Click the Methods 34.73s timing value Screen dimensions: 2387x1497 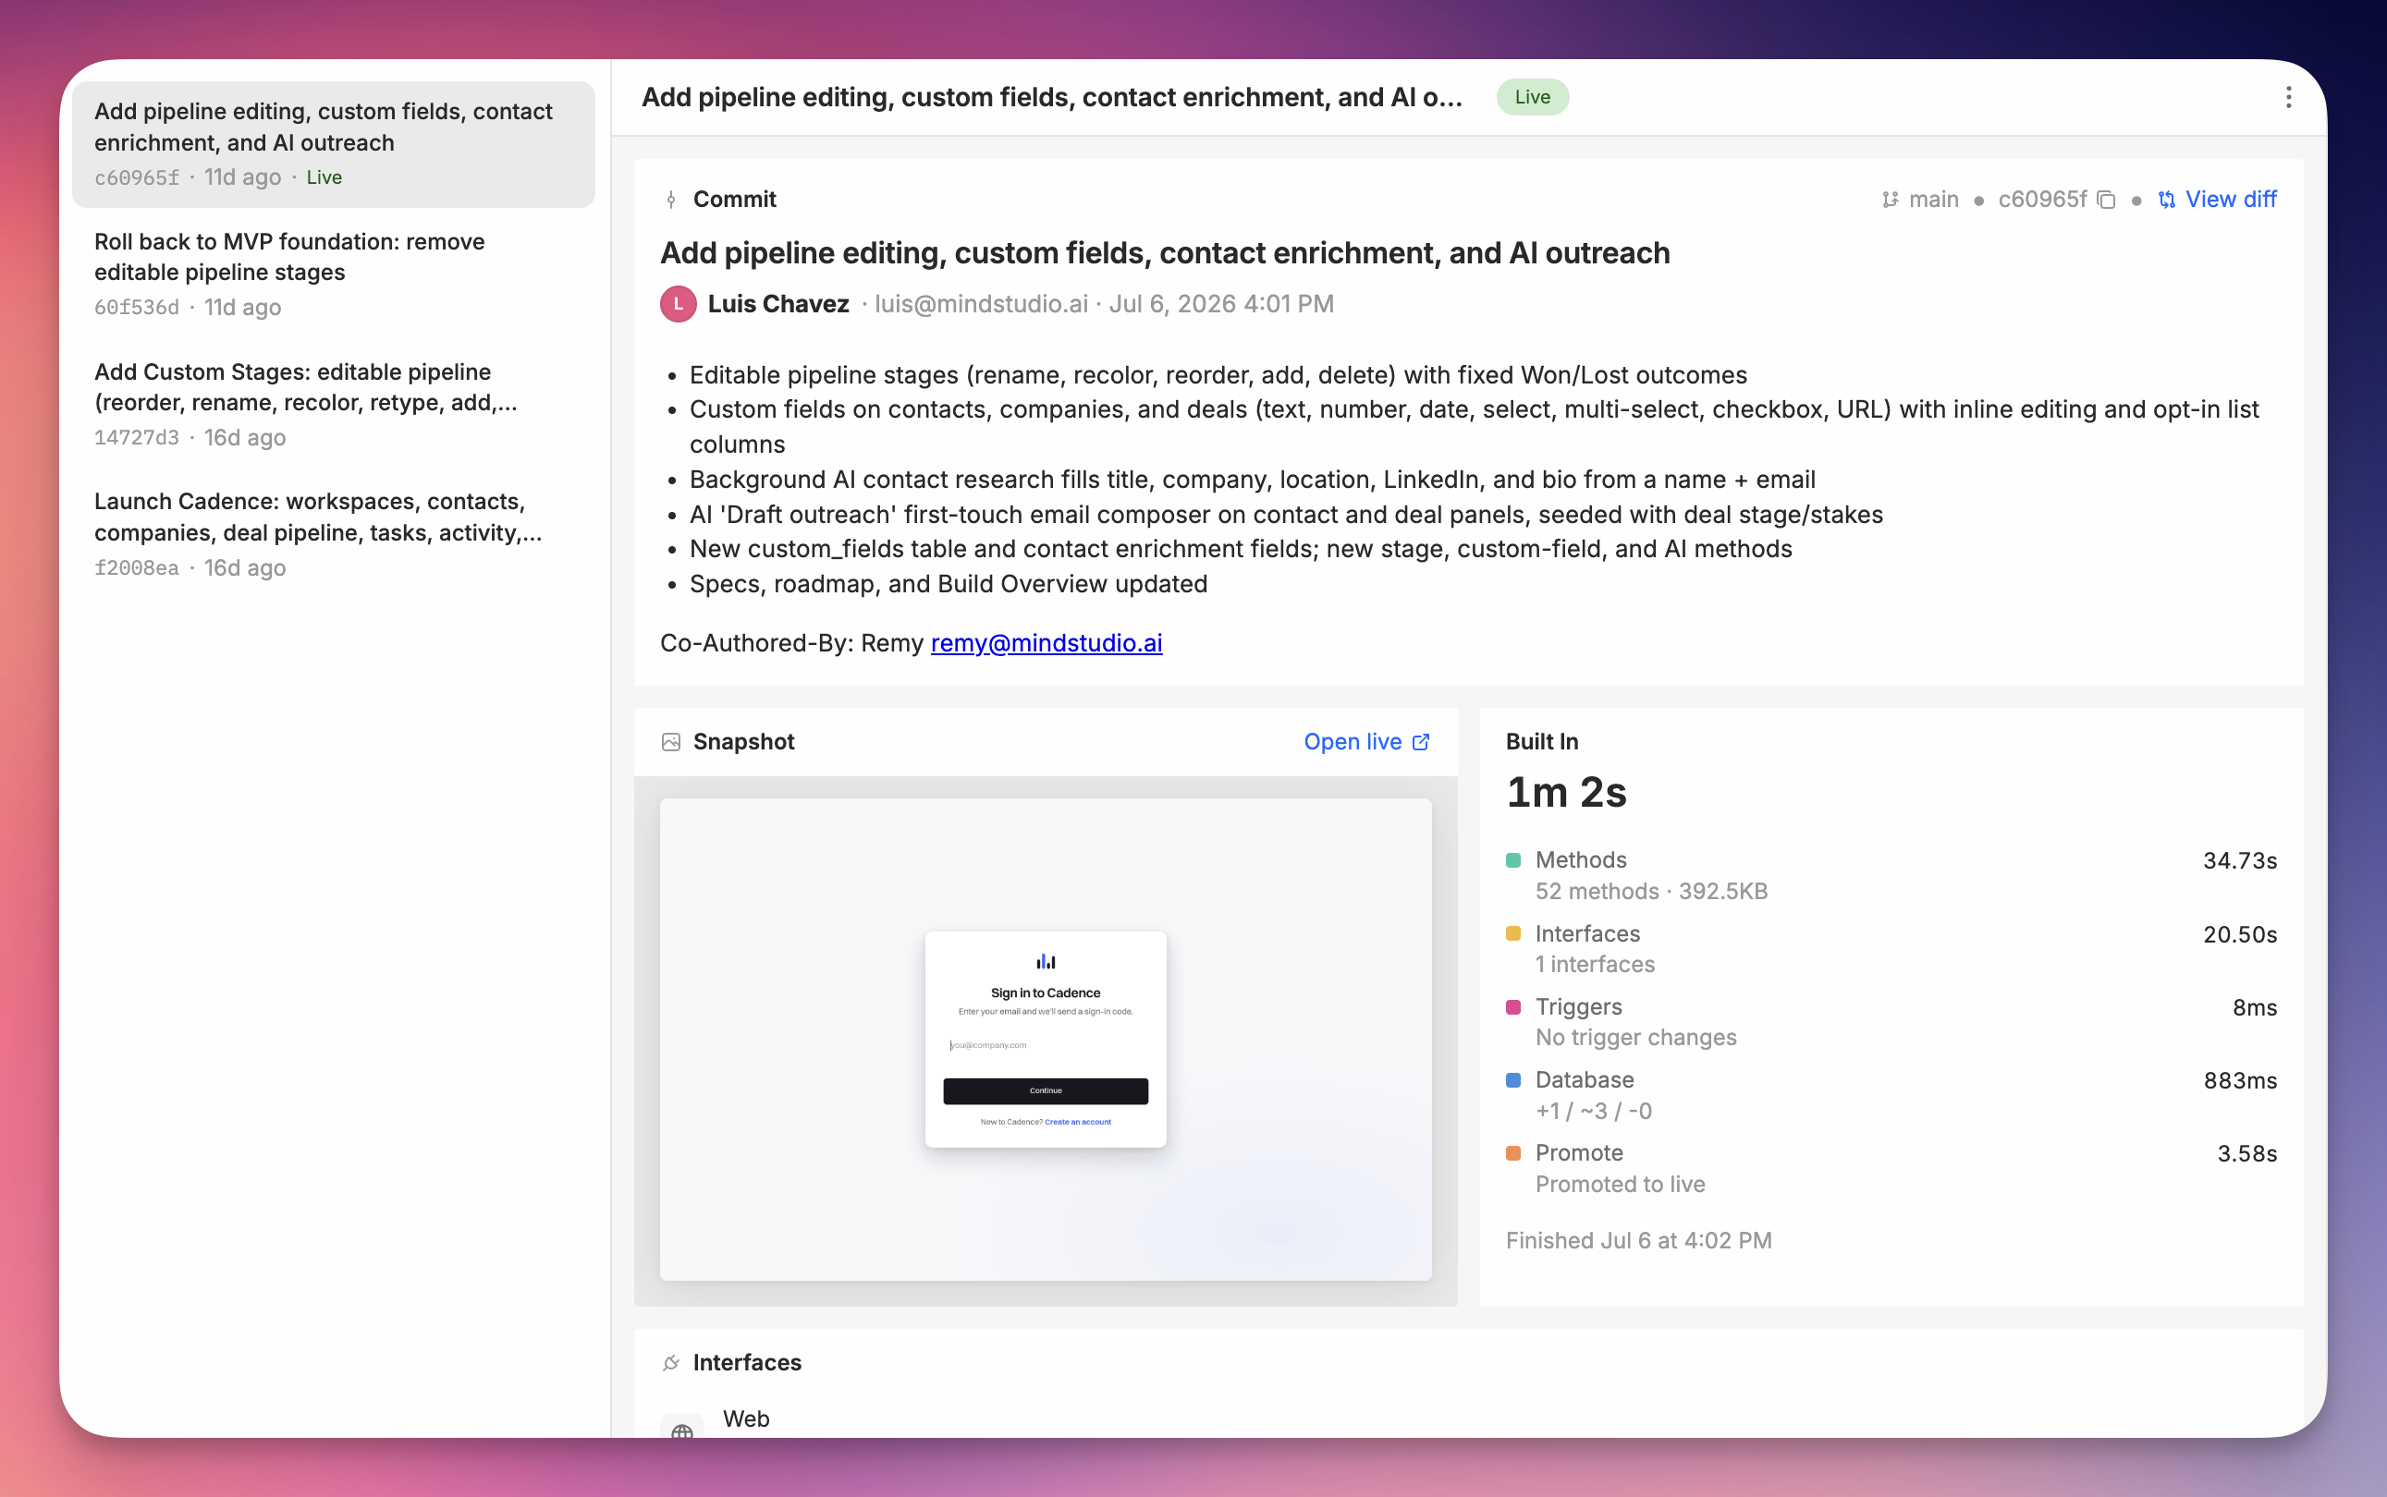[2239, 860]
